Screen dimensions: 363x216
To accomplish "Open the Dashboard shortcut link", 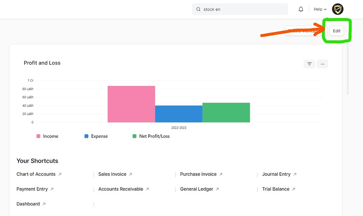I will (x=28, y=204).
